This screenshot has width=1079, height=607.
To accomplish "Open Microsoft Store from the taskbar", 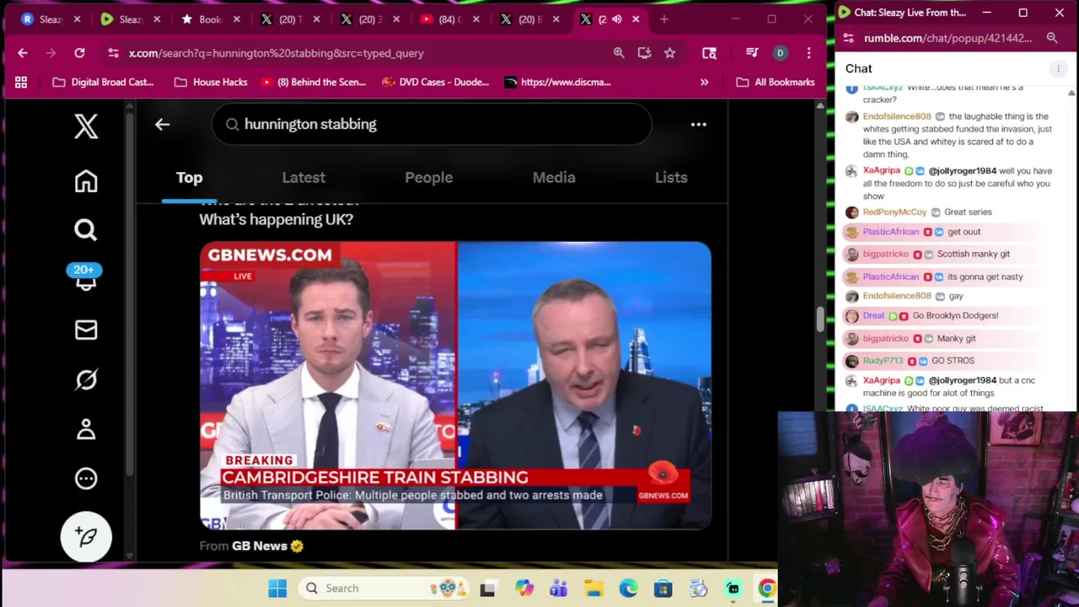I will click(663, 588).
